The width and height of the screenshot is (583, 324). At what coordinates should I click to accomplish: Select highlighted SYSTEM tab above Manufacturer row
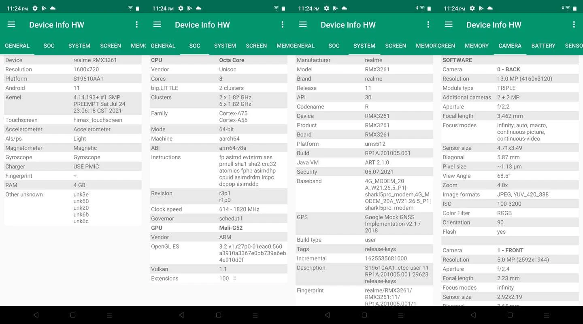click(364, 46)
